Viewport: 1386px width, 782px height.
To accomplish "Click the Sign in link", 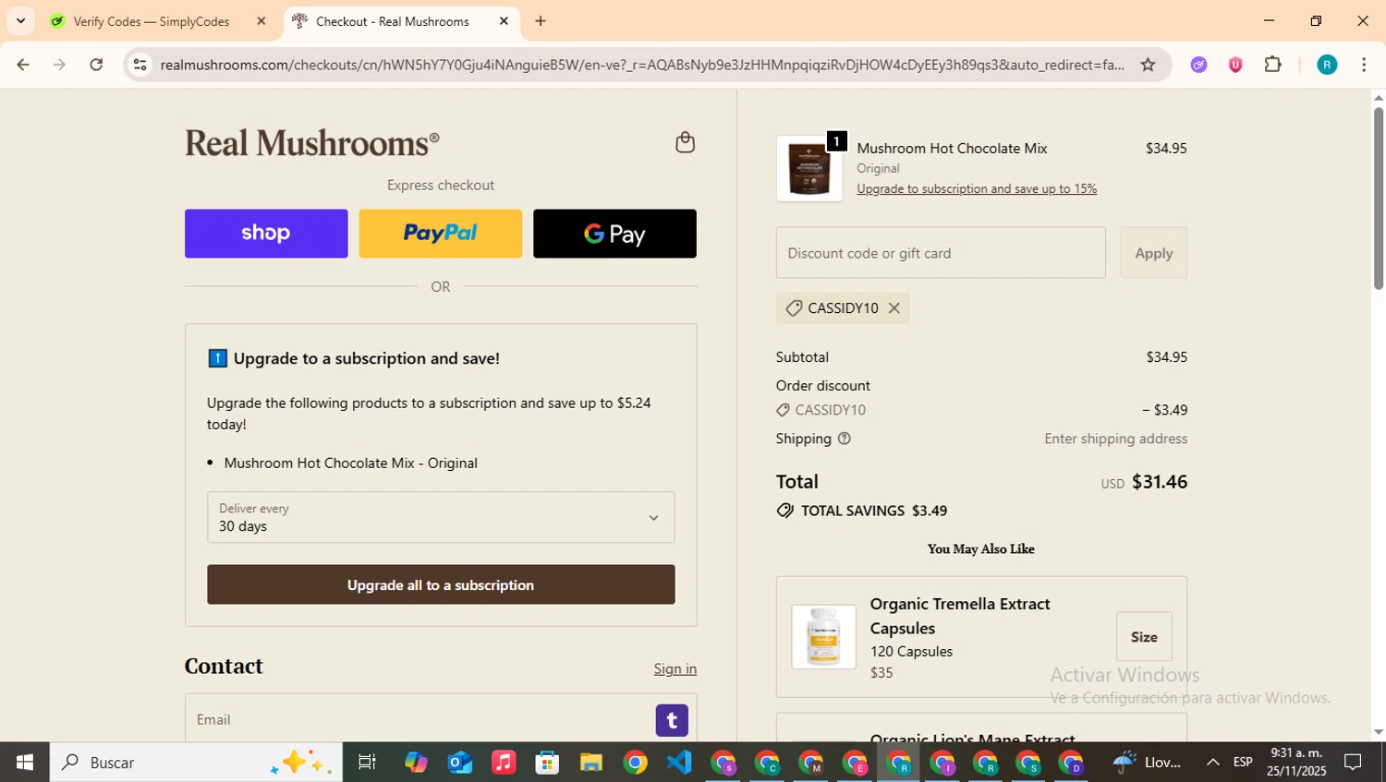I will 675,668.
